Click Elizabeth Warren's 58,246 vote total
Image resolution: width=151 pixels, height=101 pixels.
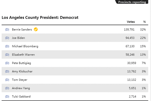tap(130, 55)
